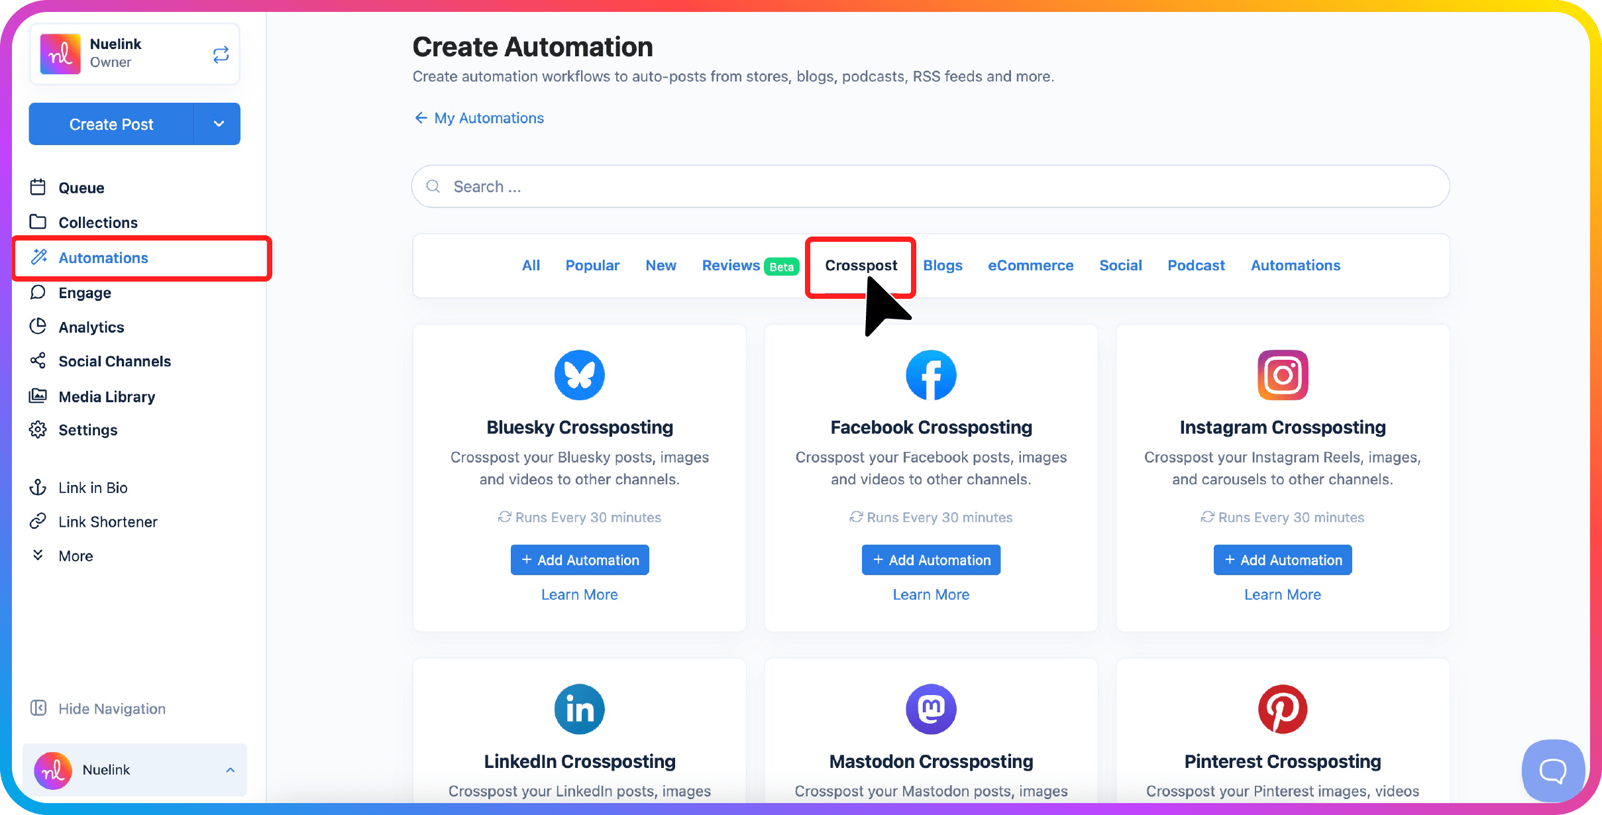
Task: Open Analytics from the sidebar
Action: [x=91, y=327]
